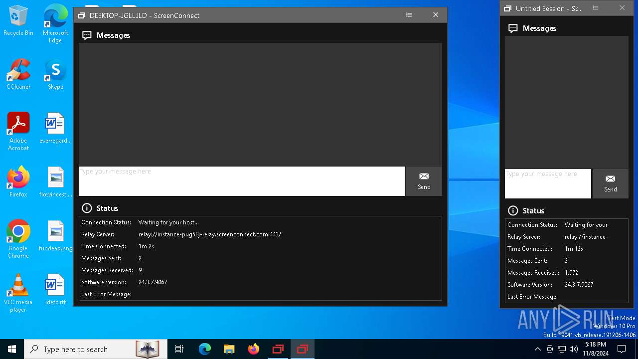Open notification center in taskbar
The width and height of the screenshot is (638, 359).
click(622, 349)
